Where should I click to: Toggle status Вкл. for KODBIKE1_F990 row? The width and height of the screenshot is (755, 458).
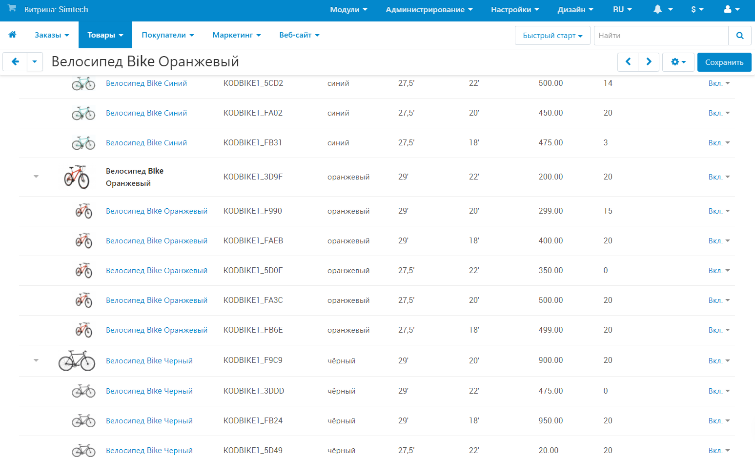pyautogui.click(x=718, y=211)
